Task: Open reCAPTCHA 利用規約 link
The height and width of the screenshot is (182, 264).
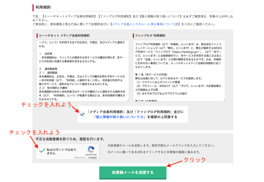Action: pyautogui.click(x=92, y=158)
